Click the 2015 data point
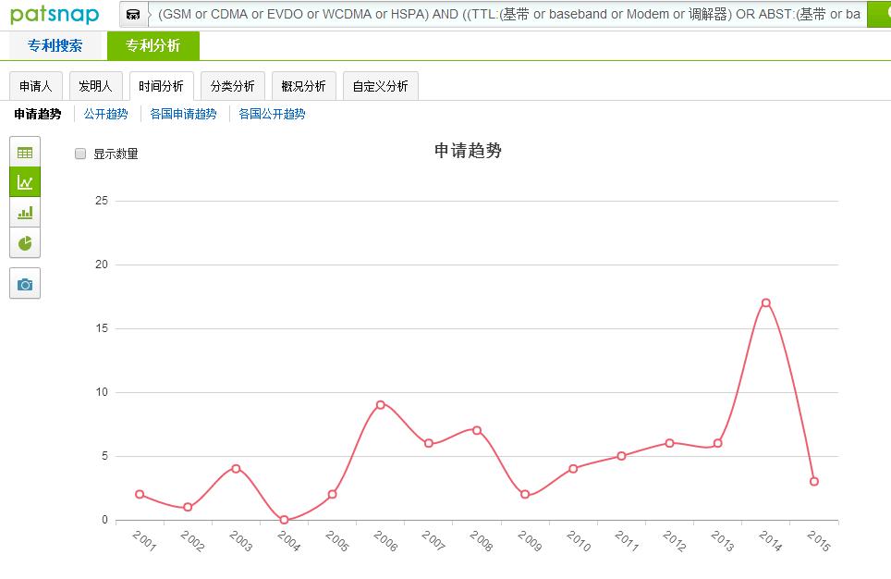The width and height of the screenshot is (891, 579). click(x=813, y=481)
